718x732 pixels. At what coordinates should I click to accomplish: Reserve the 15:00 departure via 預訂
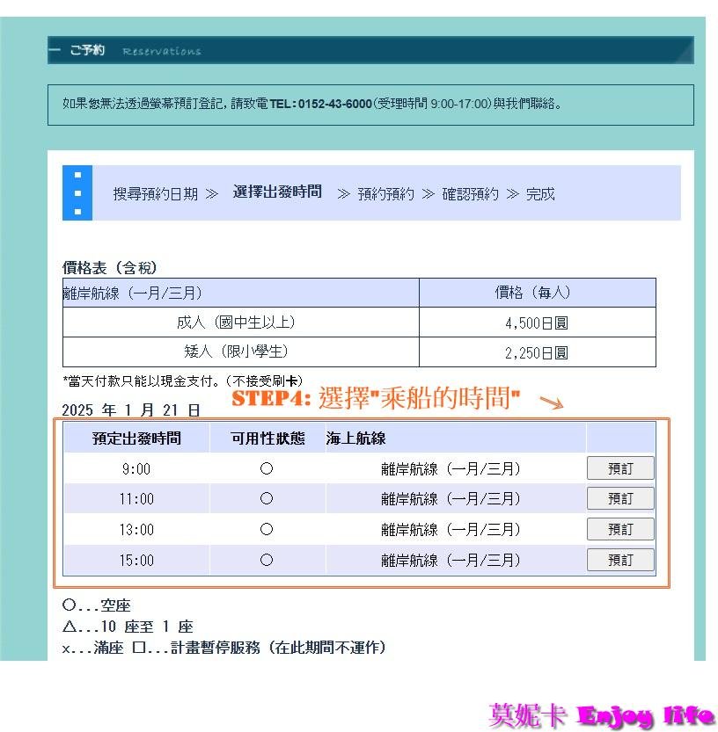coord(620,560)
